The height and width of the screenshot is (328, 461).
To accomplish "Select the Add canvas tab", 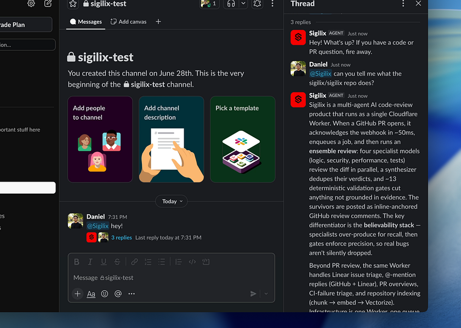I will 128,22.
